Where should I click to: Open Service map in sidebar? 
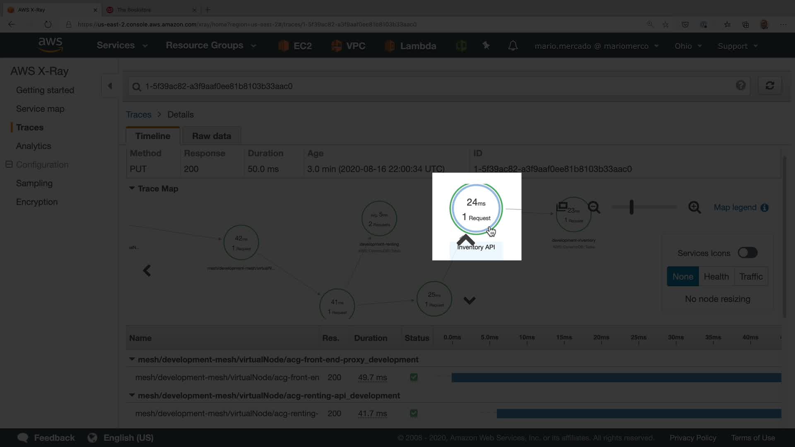point(40,109)
